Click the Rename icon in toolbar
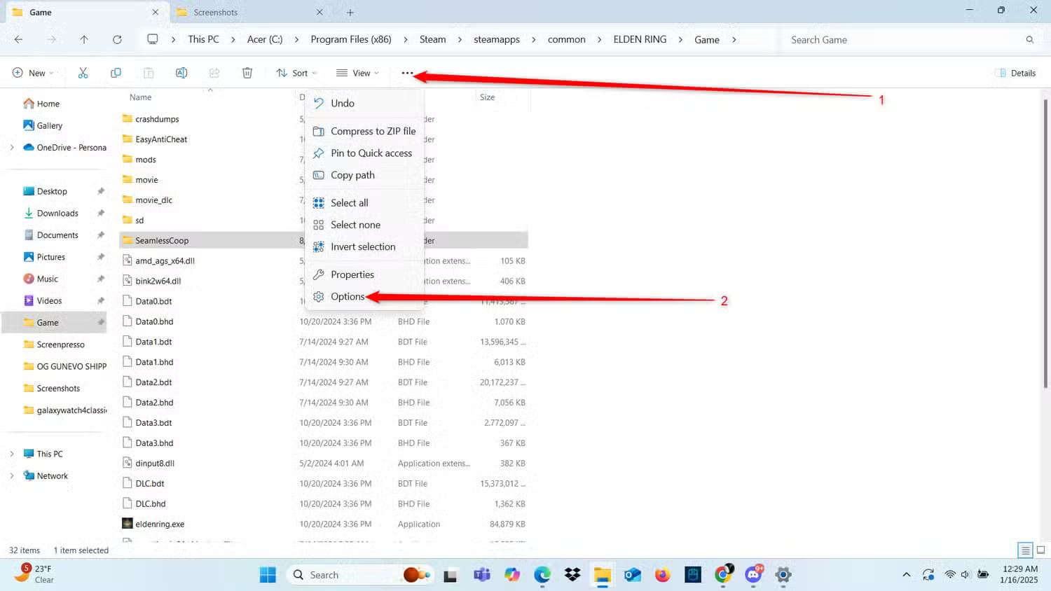 pyautogui.click(x=181, y=73)
